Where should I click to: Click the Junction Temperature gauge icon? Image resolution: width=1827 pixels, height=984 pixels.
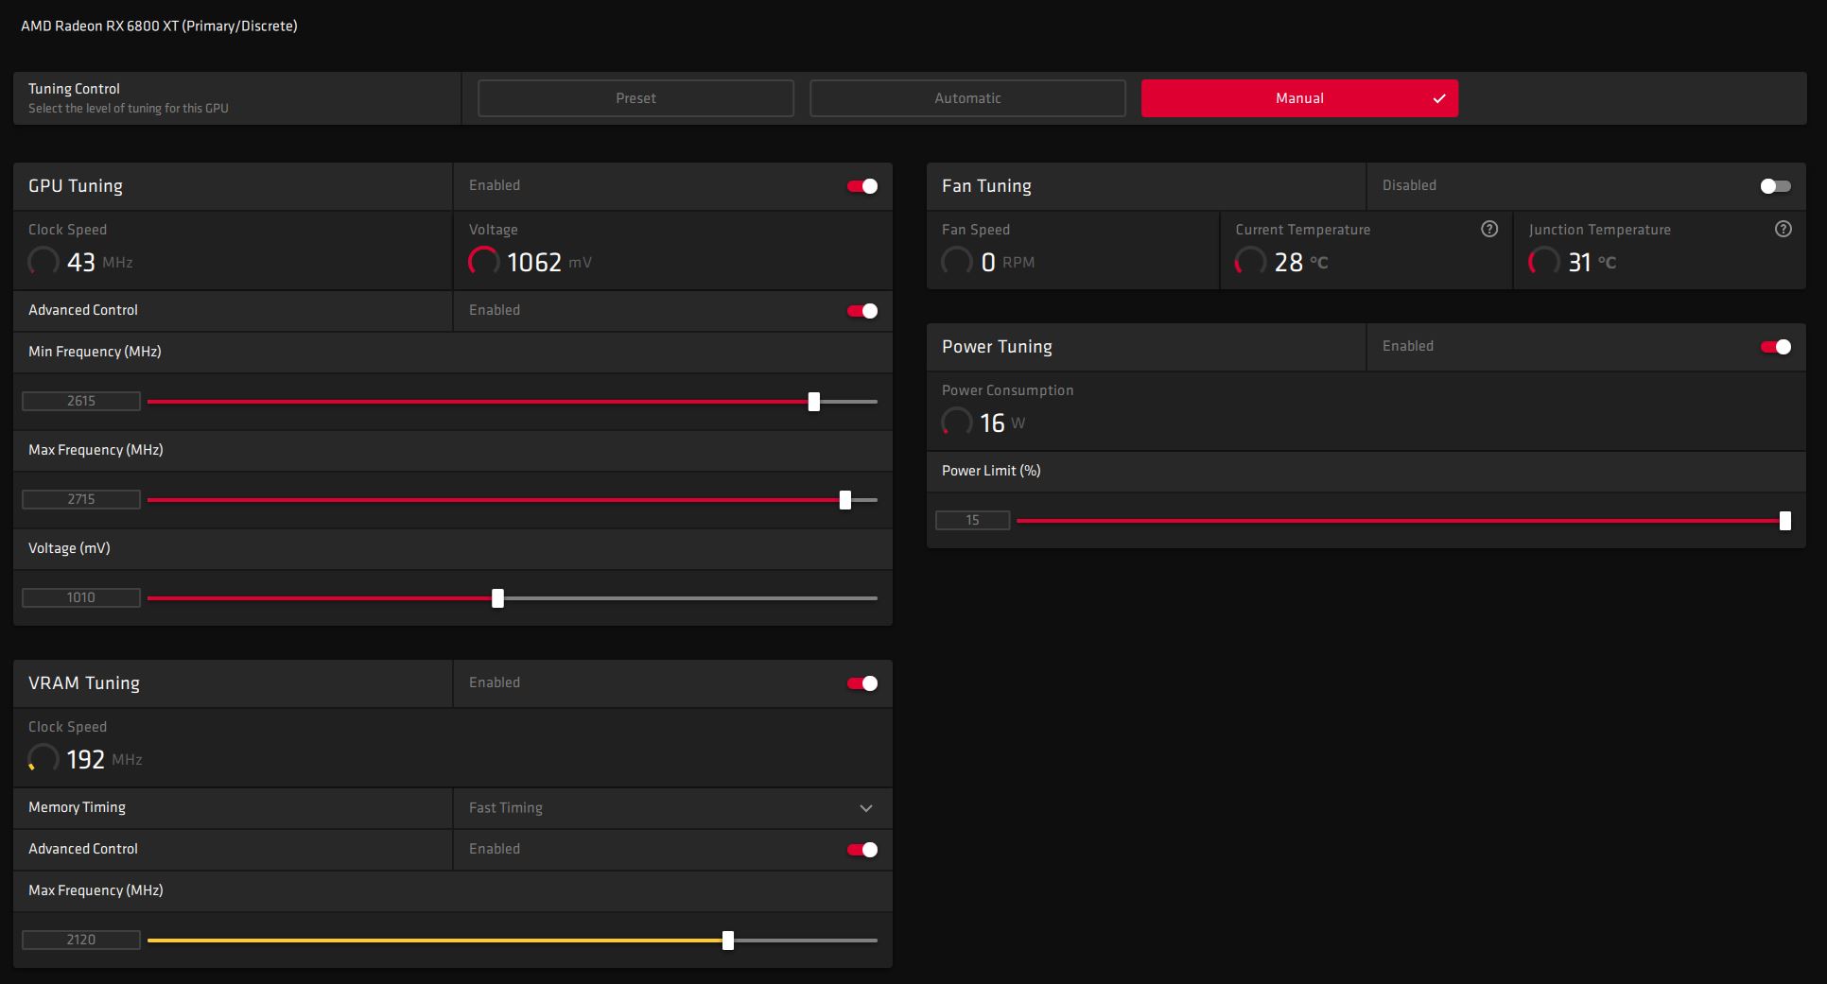point(1544,261)
